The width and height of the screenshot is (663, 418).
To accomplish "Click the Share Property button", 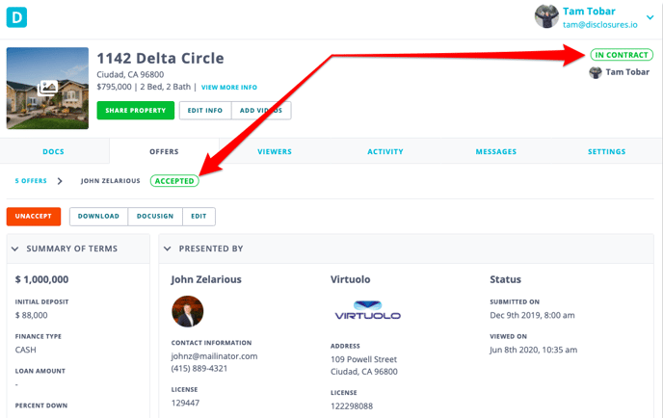I will click(135, 111).
